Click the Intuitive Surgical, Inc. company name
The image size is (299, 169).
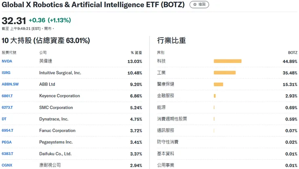coord(60,73)
